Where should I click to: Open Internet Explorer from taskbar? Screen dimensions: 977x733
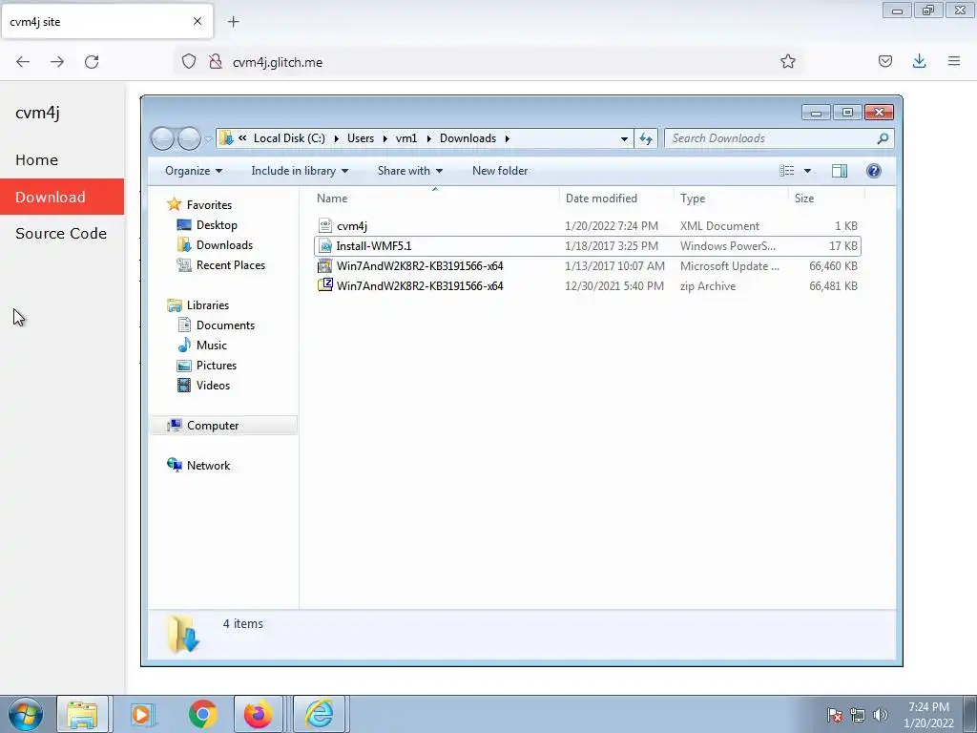[x=319, y=714]
